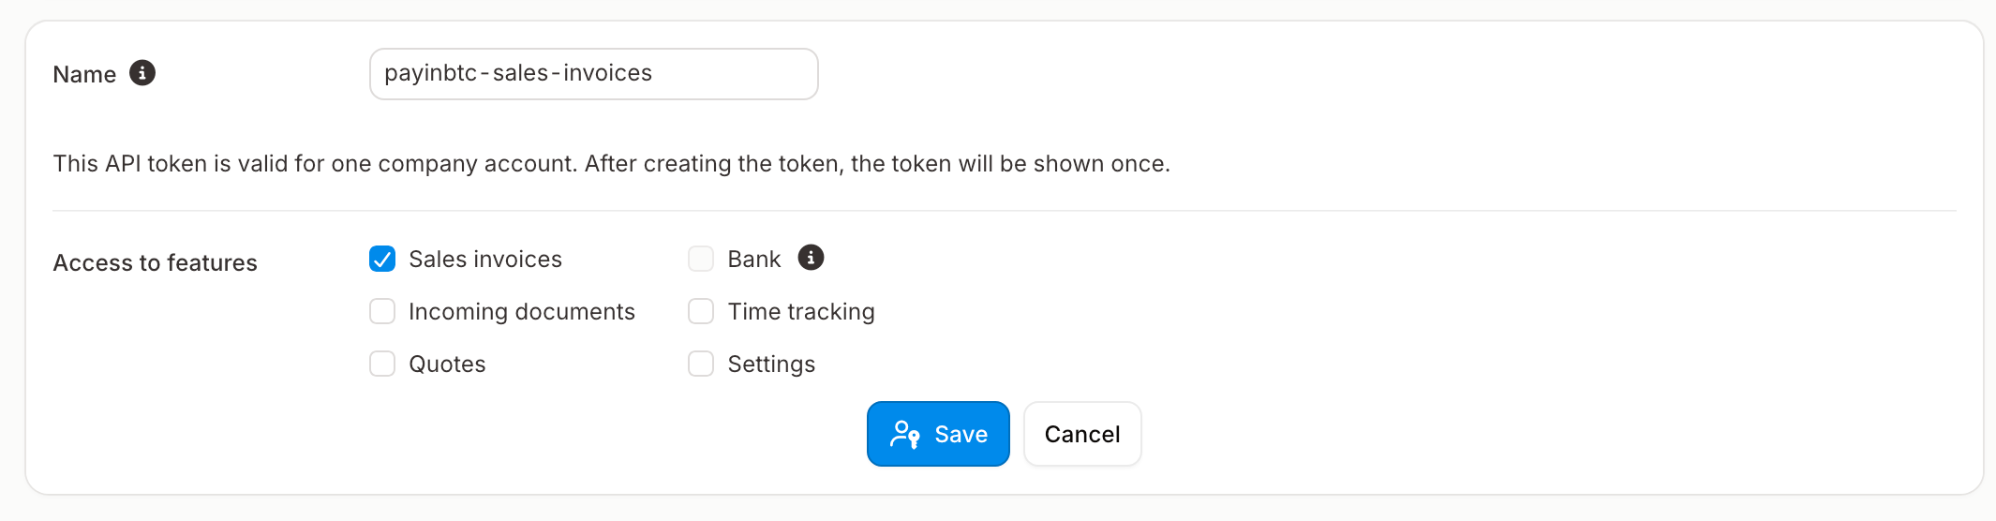Screen dimensions: 1996x521
Task: Click the "Time tracking" label text
Action: (801, 312)
